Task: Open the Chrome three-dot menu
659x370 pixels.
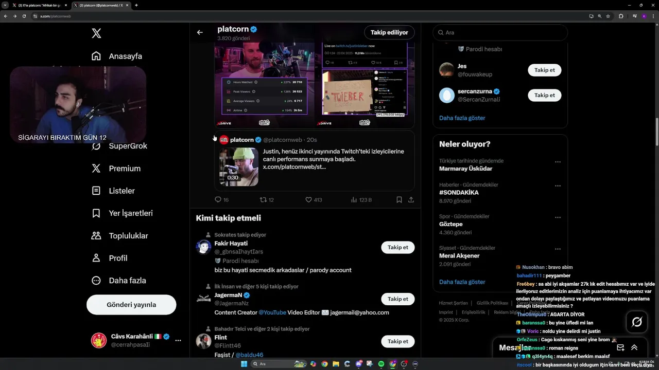Action: click(x=653, y=16)
